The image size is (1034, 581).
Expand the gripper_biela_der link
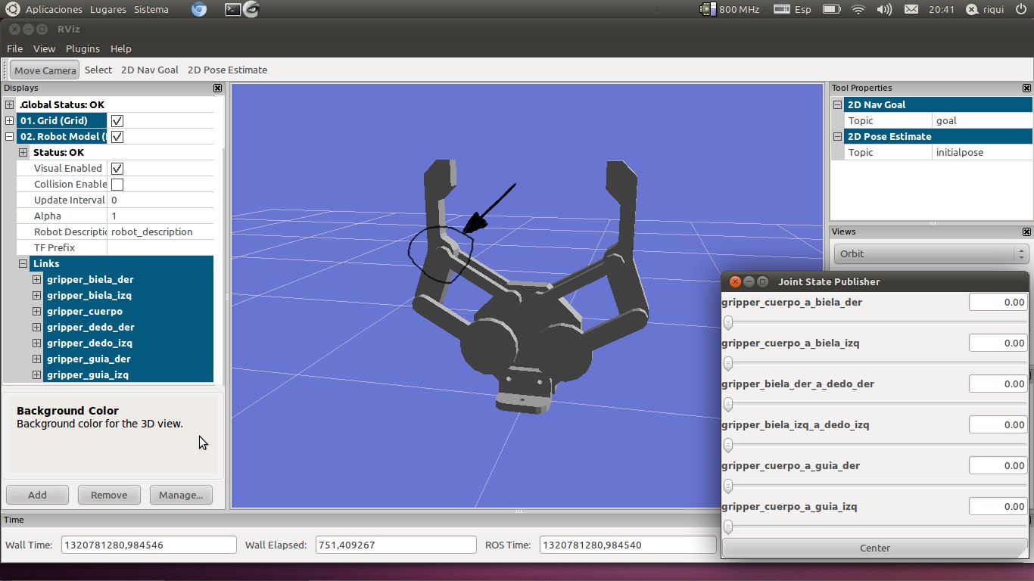coord(36,279)
